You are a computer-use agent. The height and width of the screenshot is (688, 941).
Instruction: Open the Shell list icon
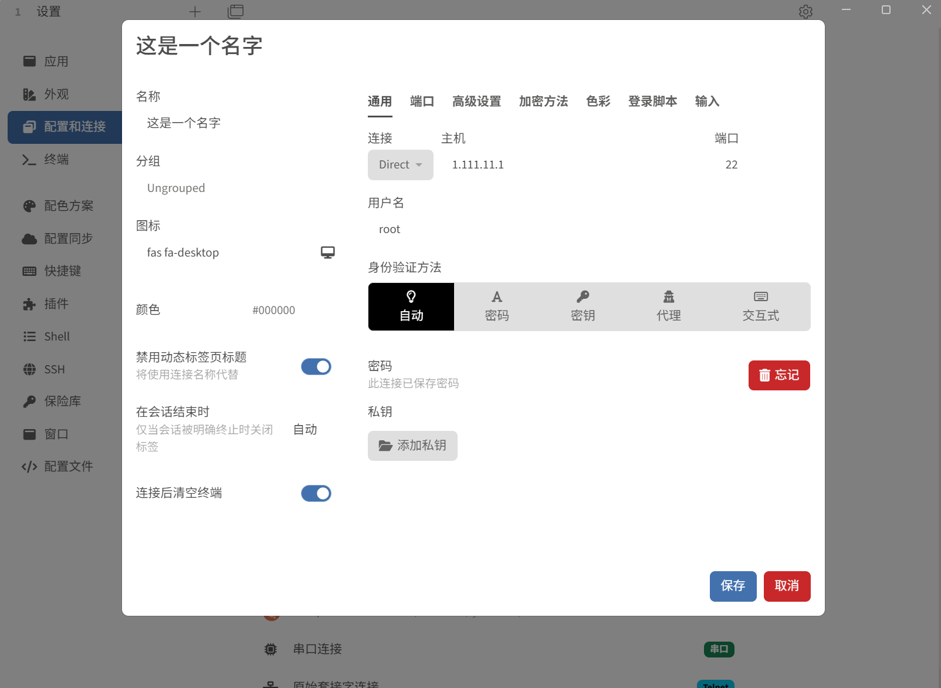click(29, 337)
